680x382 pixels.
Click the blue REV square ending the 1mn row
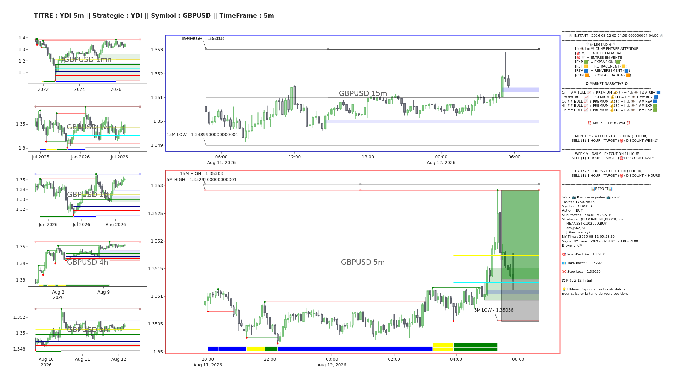(658, 93)
